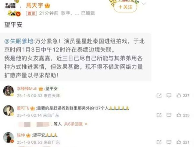Open 李棒棒Muti's avatar
Image resolution: width=194 pixels, height=147 pixels.
pyautogui.click(x=8, y=91)
